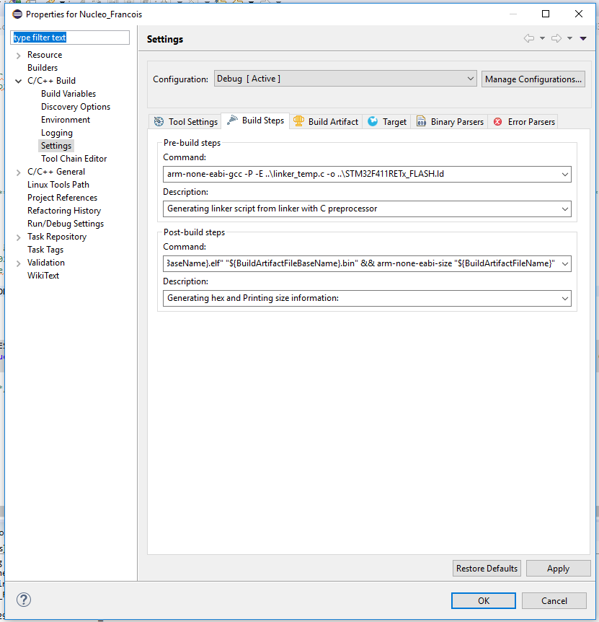Open the Configuration dropdown

coord(345,79)
